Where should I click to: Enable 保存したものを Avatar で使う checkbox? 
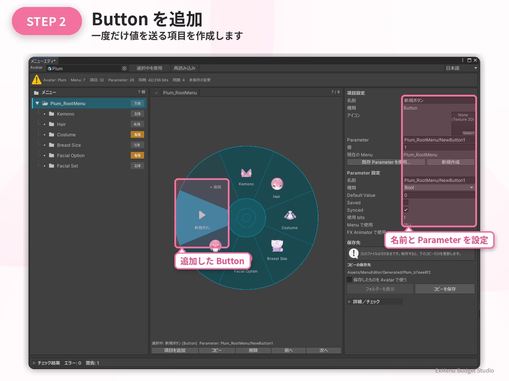click(x=349, y=280)
